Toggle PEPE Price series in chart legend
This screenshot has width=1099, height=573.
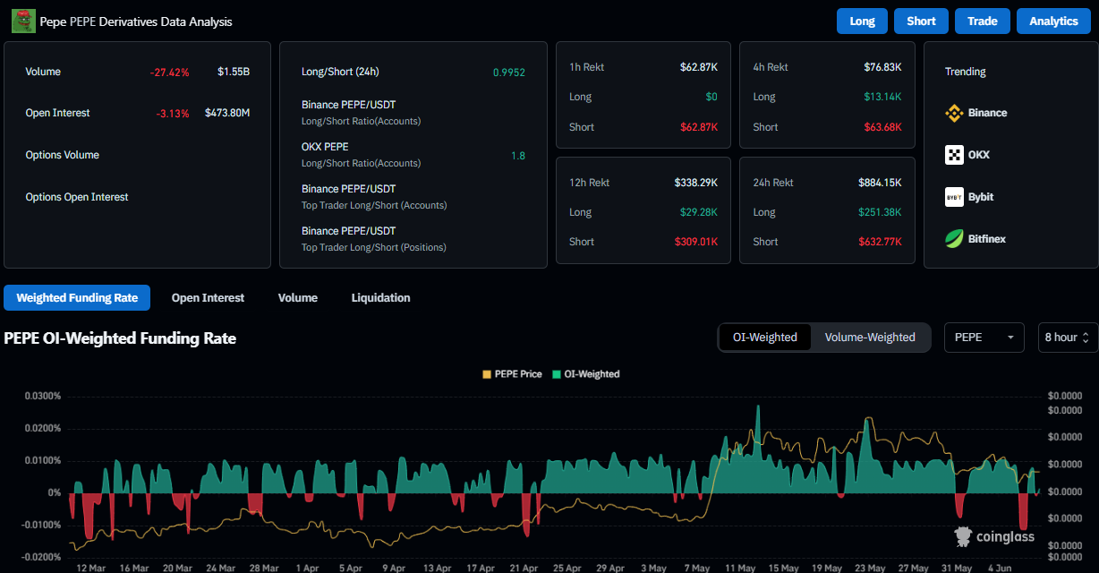click(x=512, y=374)
